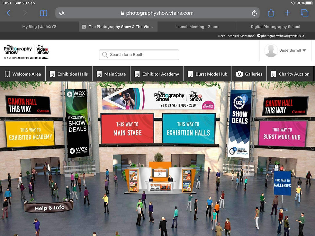Click the central 20 & 21 September banner
Viewport: 315px width, 236px height.
159,99
